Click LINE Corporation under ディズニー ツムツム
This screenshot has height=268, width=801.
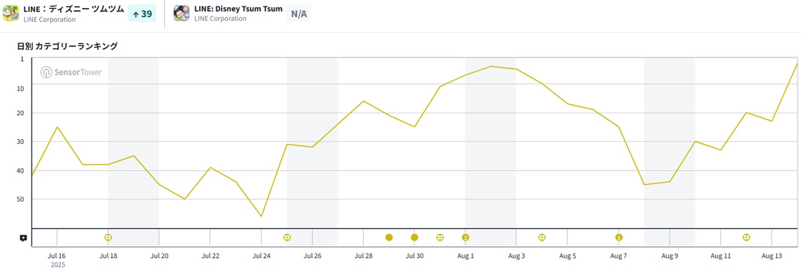pyautogui.click(x=49, y=19)
